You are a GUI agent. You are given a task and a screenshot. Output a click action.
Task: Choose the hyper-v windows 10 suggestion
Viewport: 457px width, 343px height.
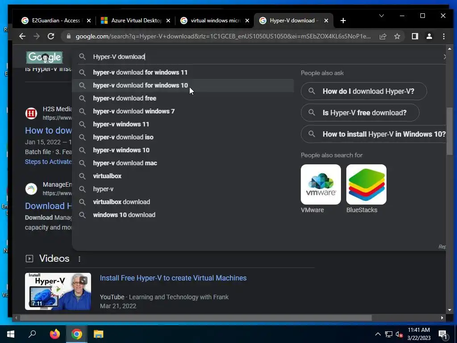click(x=183, y=150)
